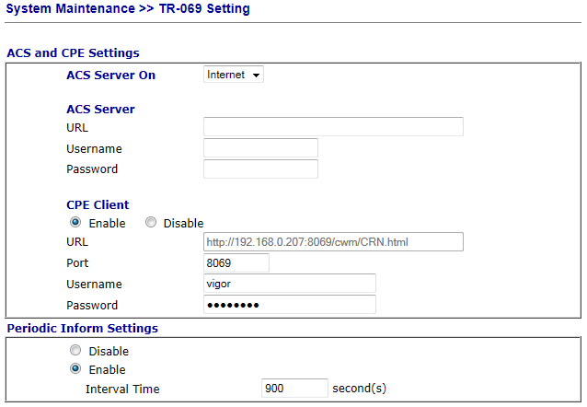Click the ACS Server On label
587x407 pixels.
(x=110, y=75)
